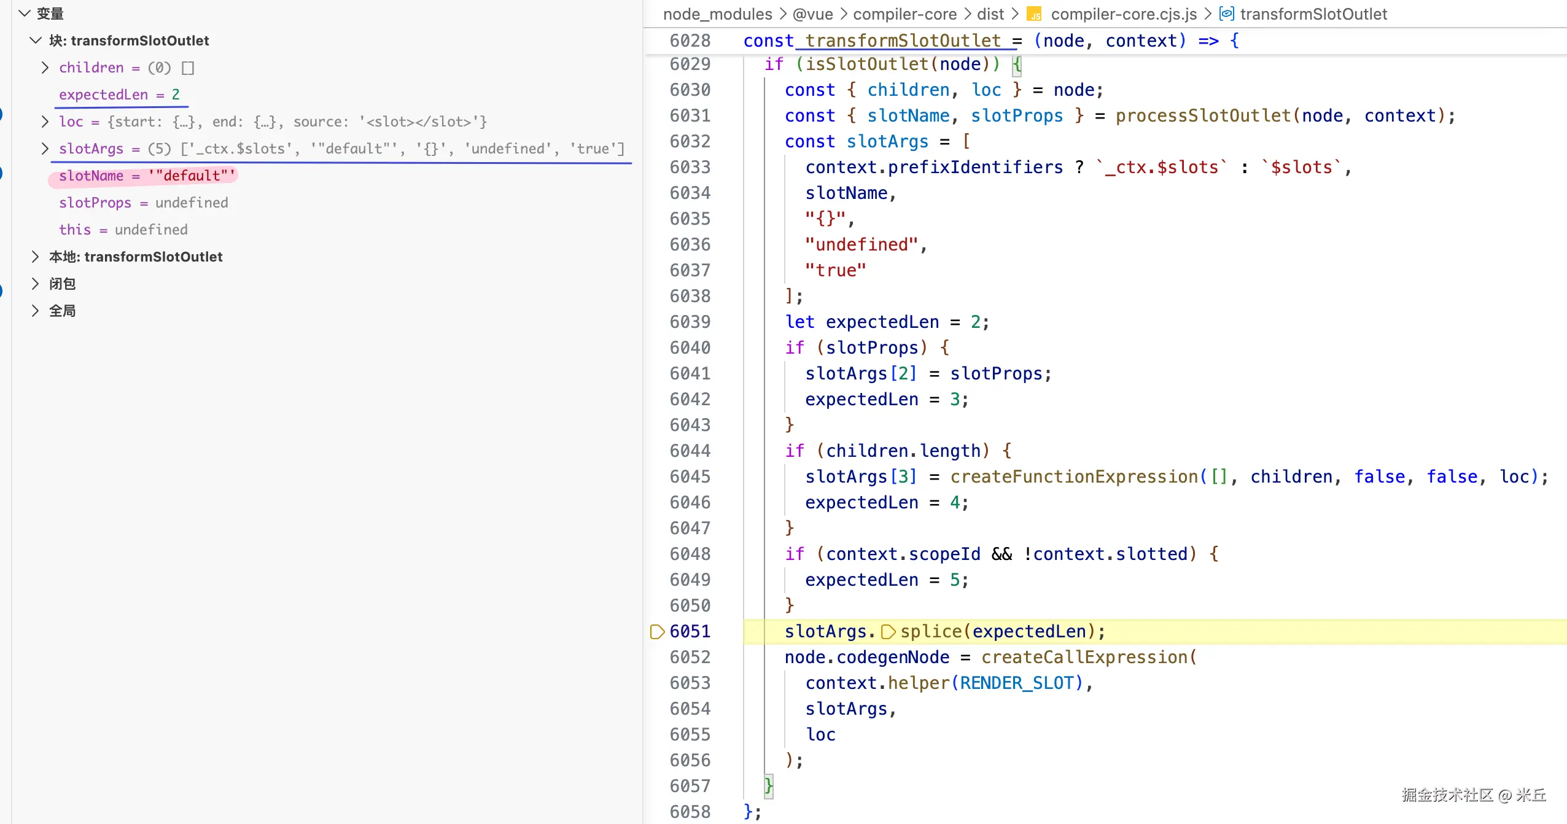
Task: Expand the slotArgs array variable
Action: [x=45, y=149]
